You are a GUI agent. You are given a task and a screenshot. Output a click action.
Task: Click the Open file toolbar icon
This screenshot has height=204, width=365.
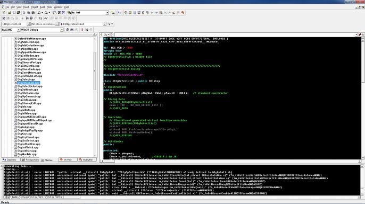[x=10, y=13]
